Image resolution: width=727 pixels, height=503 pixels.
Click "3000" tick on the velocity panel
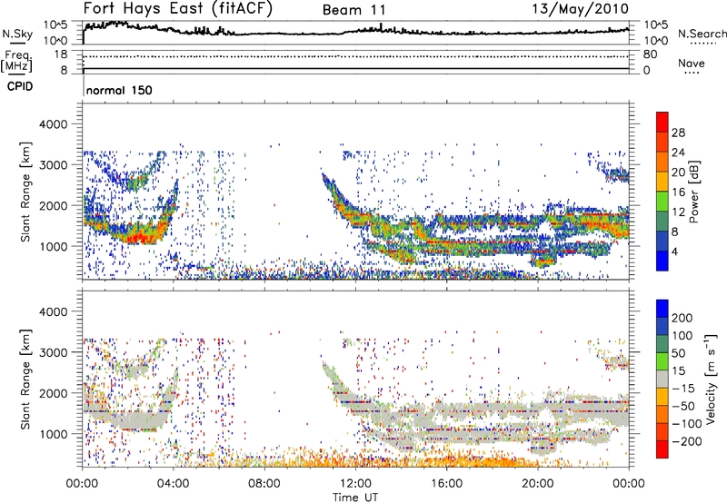pyautogui.click(x=53, y=352)
